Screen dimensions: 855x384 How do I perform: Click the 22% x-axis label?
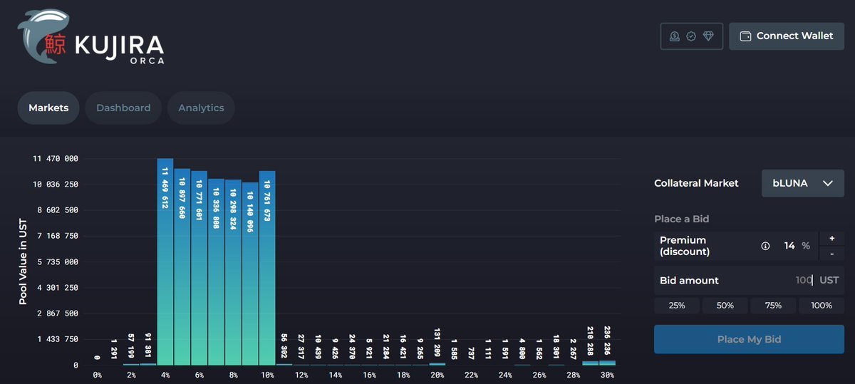coord(471,375)
